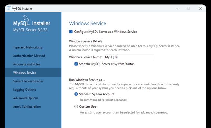Click the MySQL Server 8.0.32 version text
Viewport: 211px width, 128px height.
click(30, 30)
